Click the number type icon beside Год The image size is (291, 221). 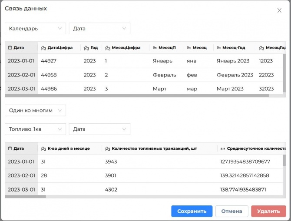coord(86,48)
